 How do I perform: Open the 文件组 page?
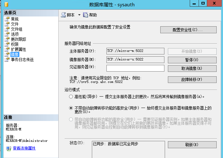[x=16, y=29]
